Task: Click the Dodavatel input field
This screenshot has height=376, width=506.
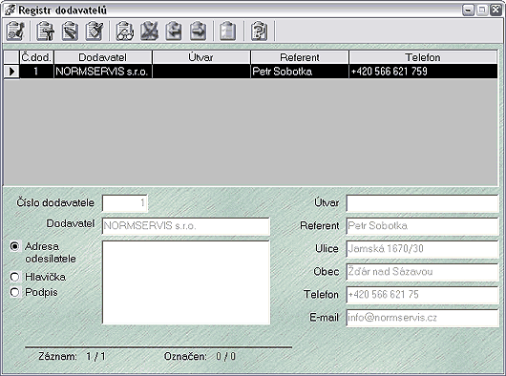Action: 186,226
